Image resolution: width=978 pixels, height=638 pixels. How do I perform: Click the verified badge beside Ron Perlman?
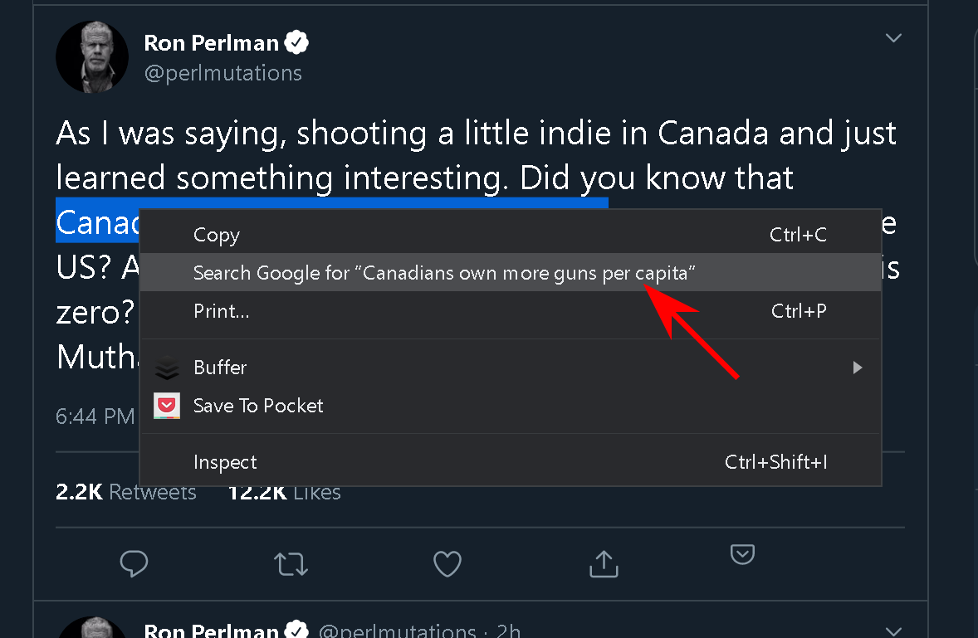pyautogui.click(x=297, y=41)
